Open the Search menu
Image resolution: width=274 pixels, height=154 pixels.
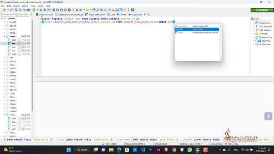pyautogui.click(x=16, y=6)
